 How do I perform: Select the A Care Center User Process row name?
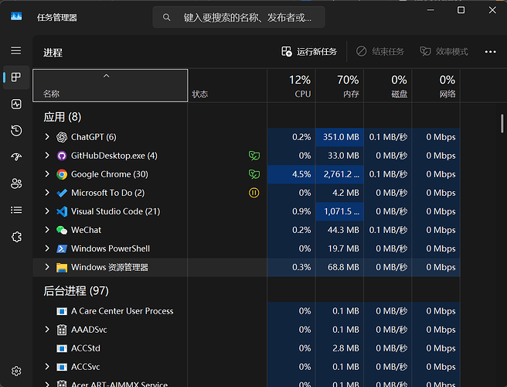pyautogui.click(x=122, y=311)
